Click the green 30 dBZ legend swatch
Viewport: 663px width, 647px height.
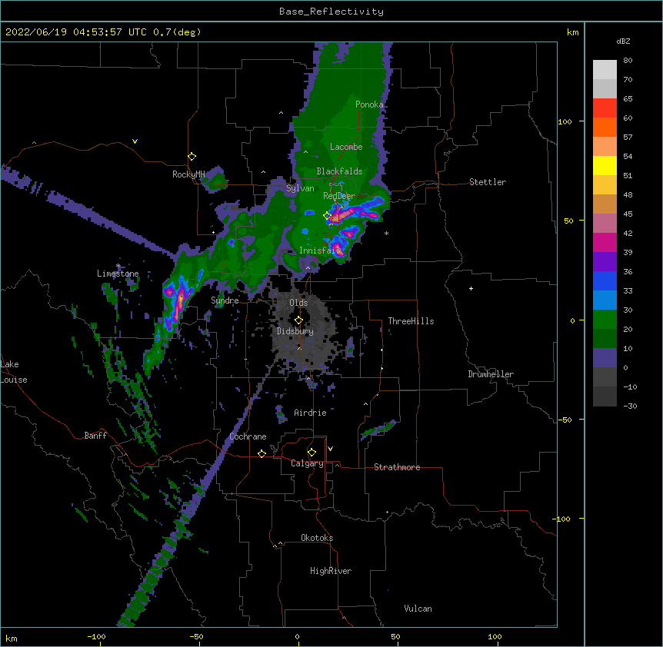pyautogui.click(x=605, y=320)
